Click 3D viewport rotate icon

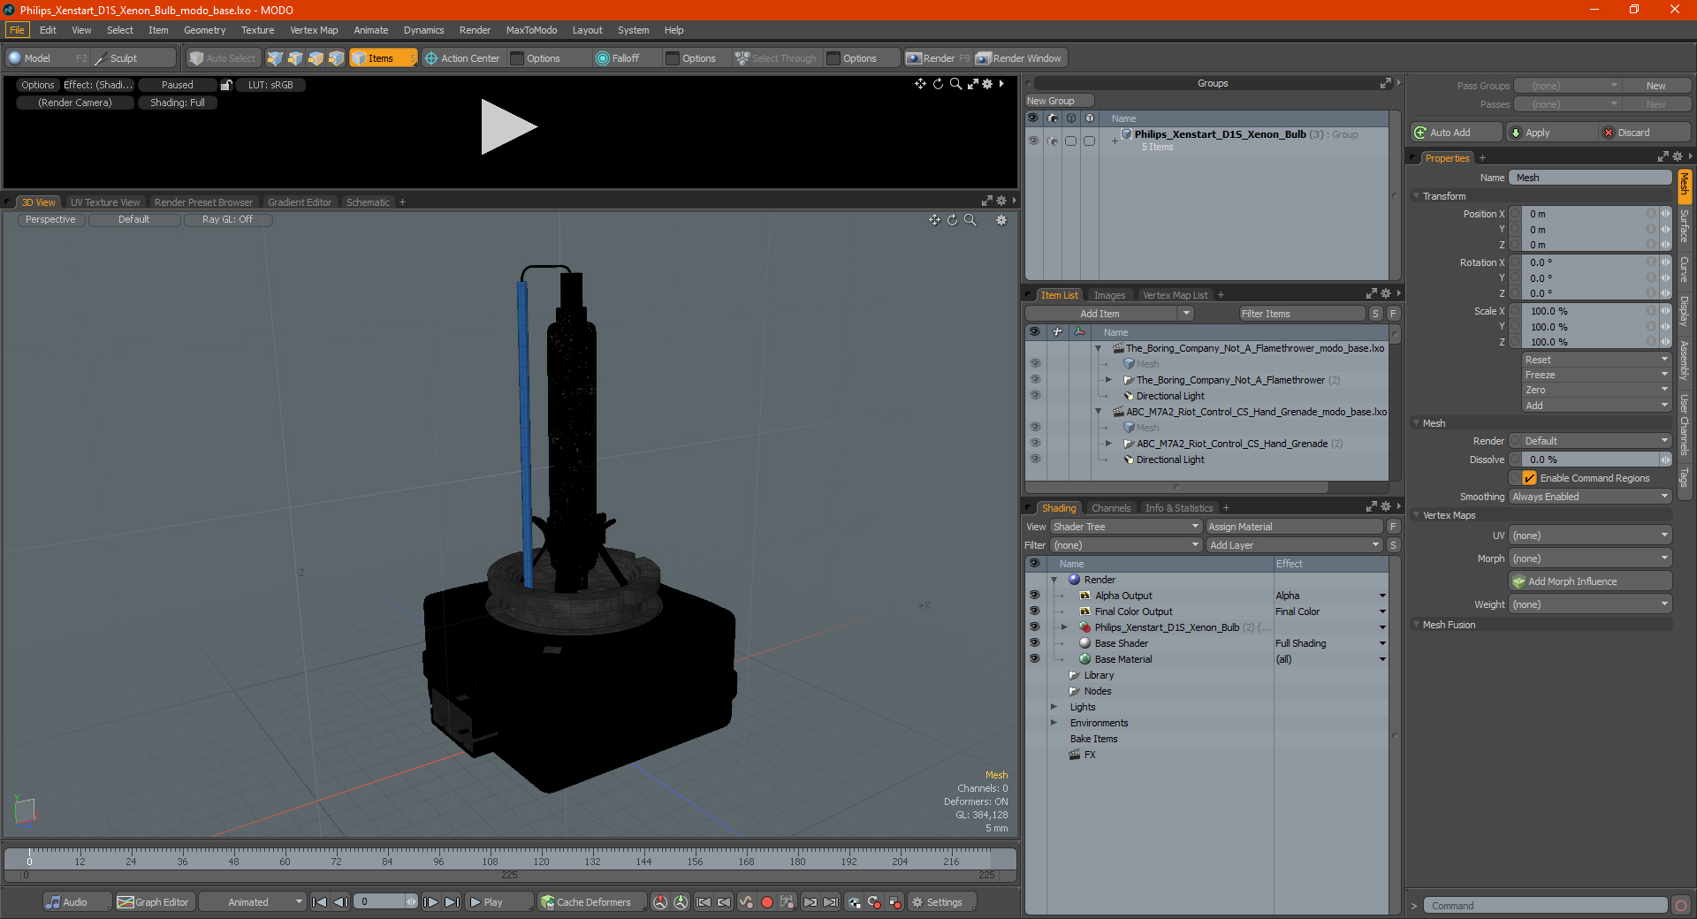952,220
